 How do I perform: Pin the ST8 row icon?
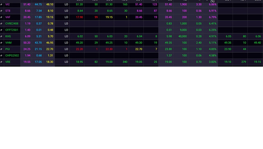tap(1, 11)
